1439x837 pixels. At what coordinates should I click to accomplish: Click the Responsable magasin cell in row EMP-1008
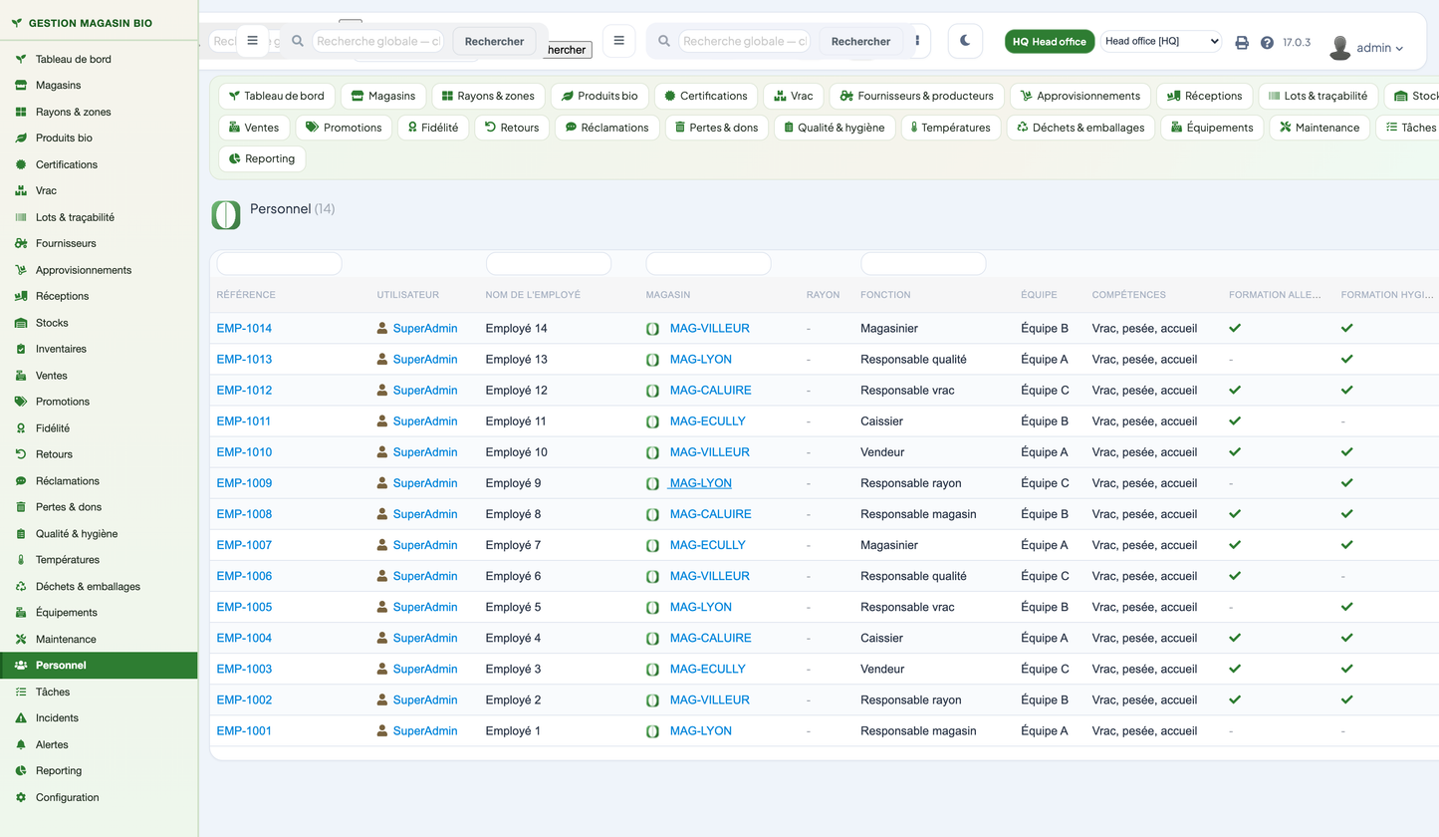(918, 514)
